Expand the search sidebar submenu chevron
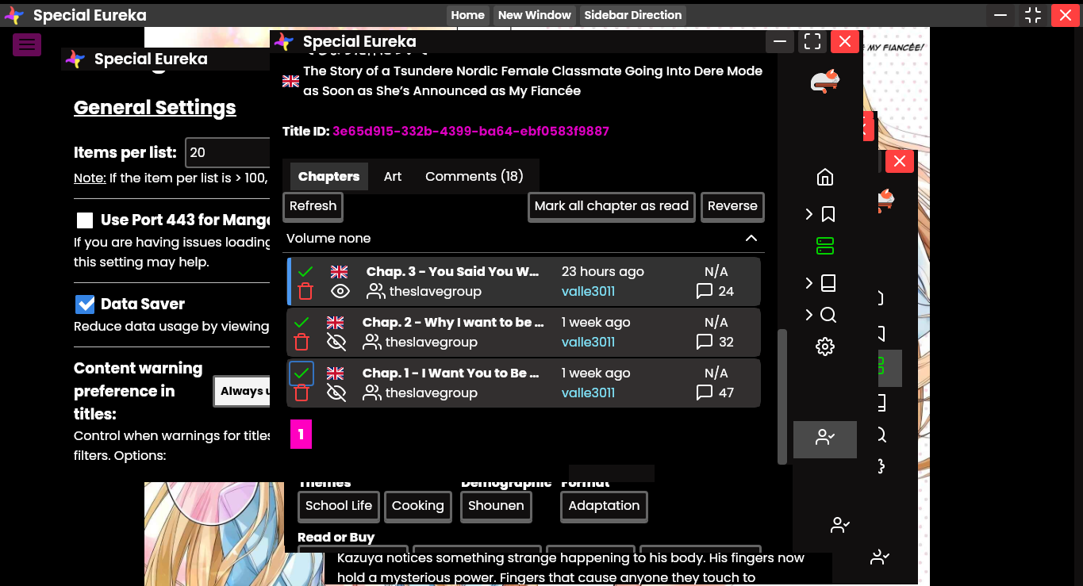This screenshot has height=586, width=1083. (x=808, y=315)
